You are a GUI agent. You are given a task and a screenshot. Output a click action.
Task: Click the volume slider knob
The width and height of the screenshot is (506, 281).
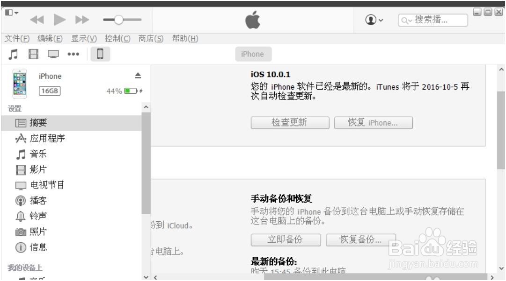119,20
